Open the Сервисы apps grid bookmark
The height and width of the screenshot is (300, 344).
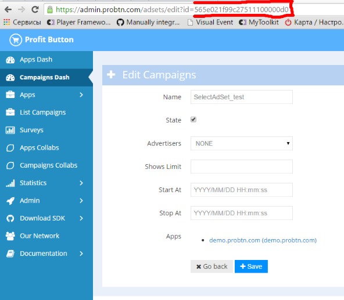[23, 22]
